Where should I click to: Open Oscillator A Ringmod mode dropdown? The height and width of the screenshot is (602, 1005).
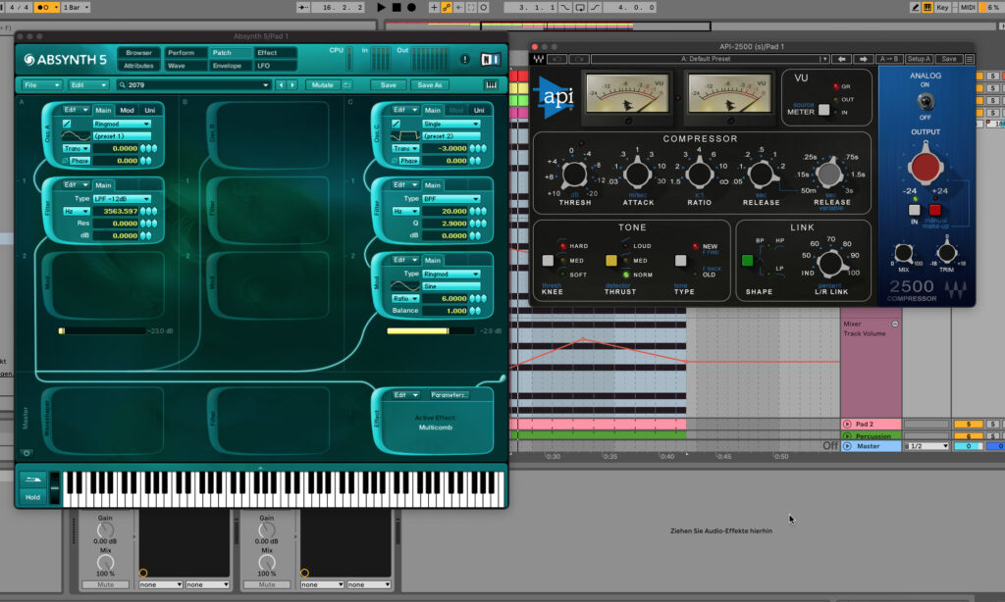[x=122, y=124]
